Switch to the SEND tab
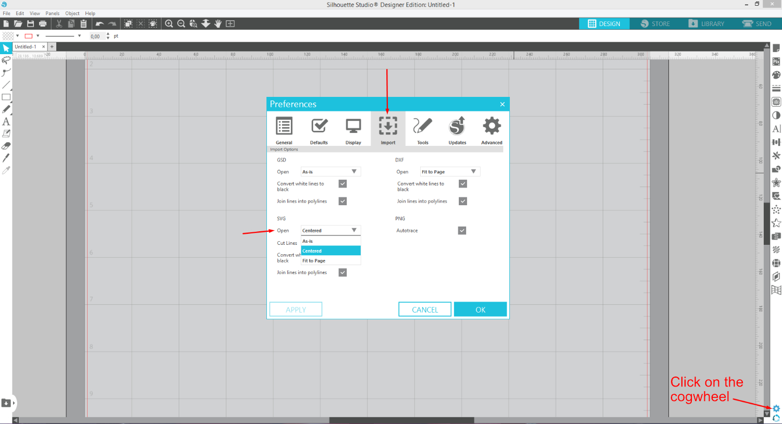This screenshot has width=782, height=424. click(x=757, y=23)
